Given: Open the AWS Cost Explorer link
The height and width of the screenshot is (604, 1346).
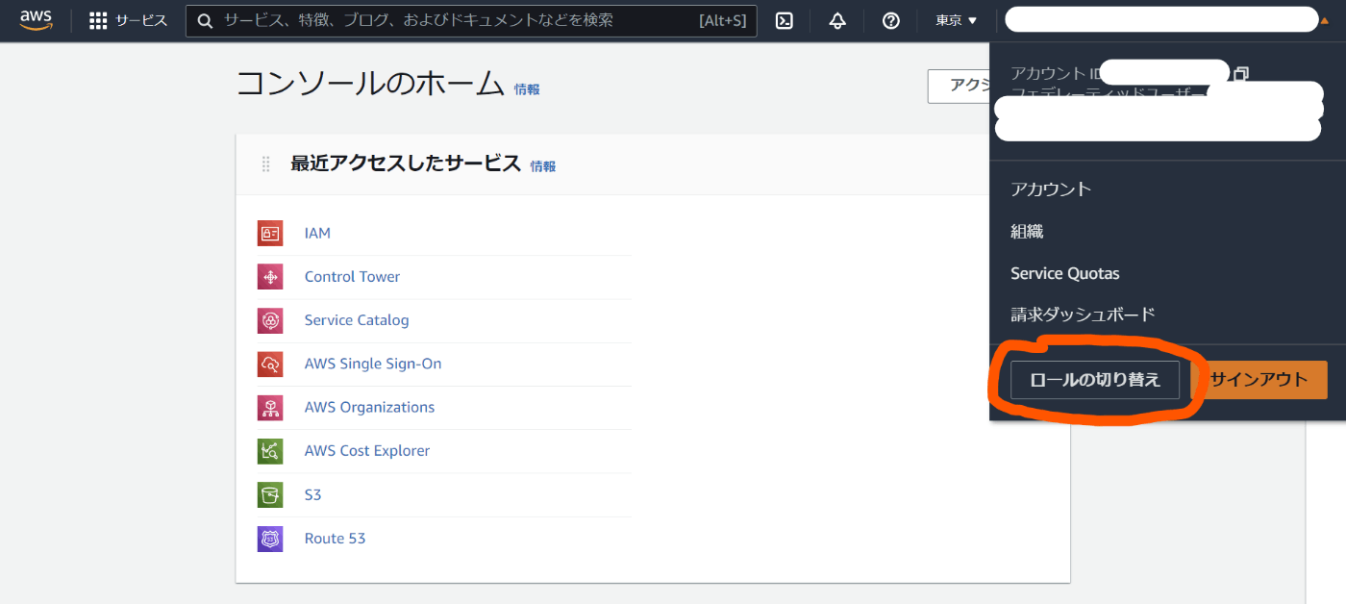Looking at the screenshot, I should (x=367, y=451).
